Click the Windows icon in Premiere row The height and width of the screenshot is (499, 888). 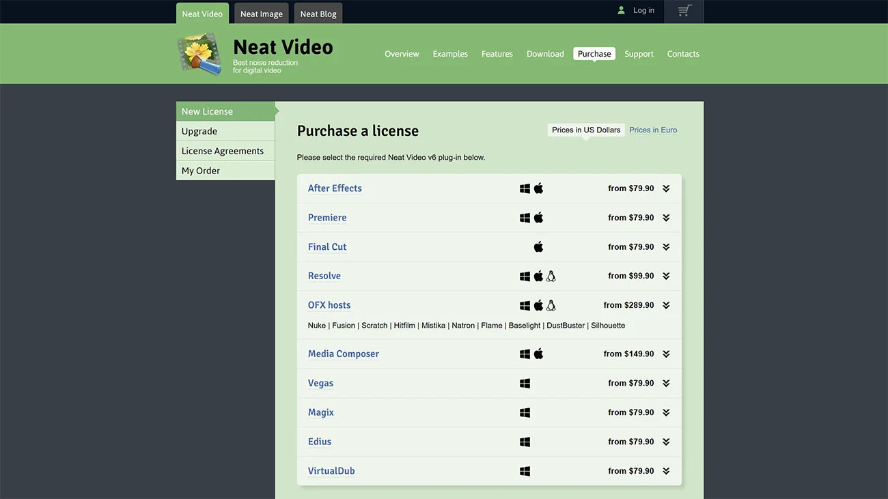pos(525,218)
